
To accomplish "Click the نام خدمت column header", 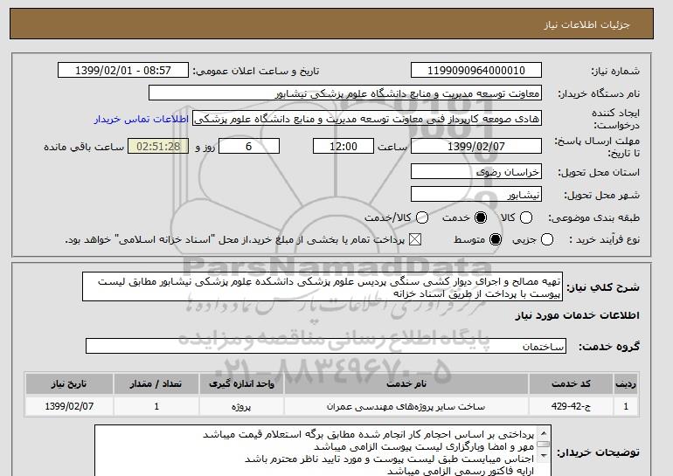I will pyautogui.click(x=406, y=383).
